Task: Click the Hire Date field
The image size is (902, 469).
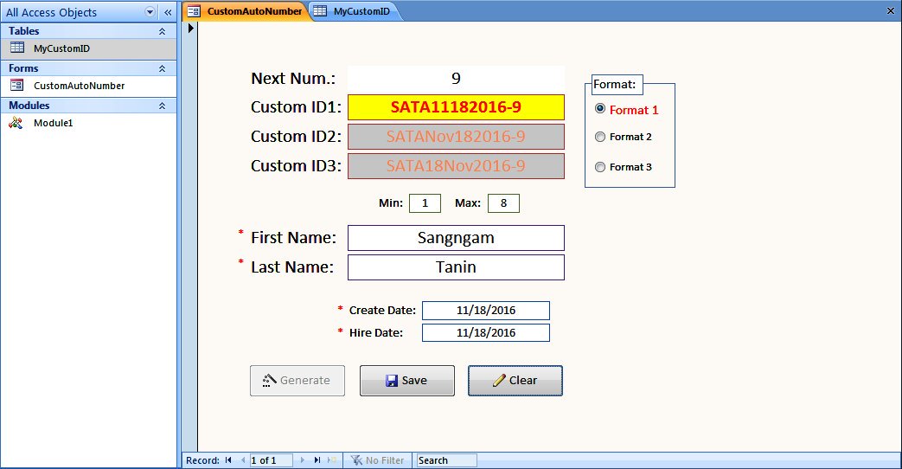Action: tap(486, 332)
